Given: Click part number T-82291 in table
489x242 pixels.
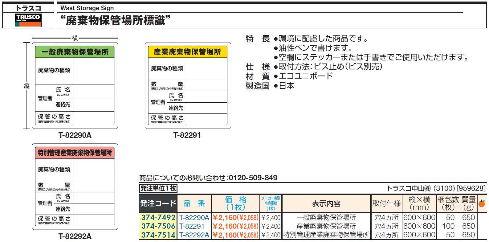Looking at the screenshot, I should tap(192, 226).
